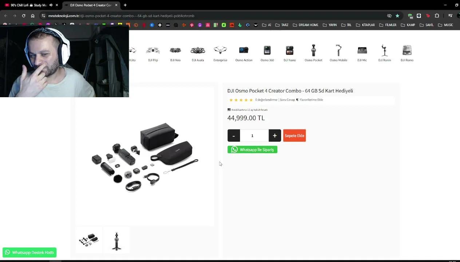460x262 pixels.
Task: Open the FİLMLER bookmarks folder
Action: pos(388,25)
